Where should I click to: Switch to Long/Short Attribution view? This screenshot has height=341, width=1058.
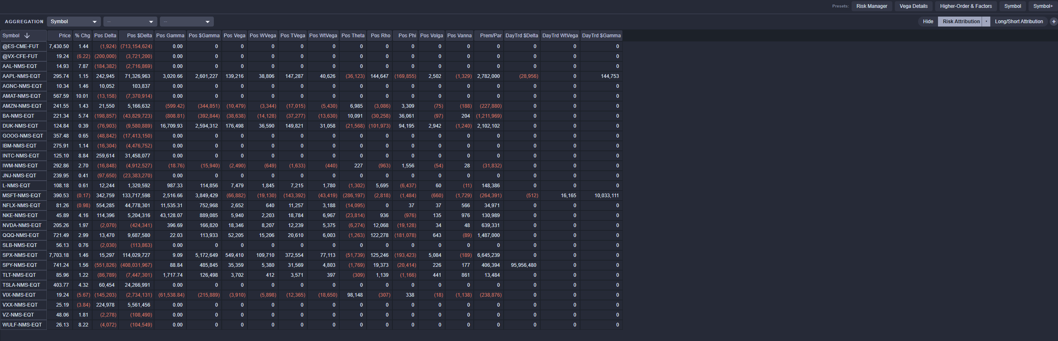coord(1019,22)
